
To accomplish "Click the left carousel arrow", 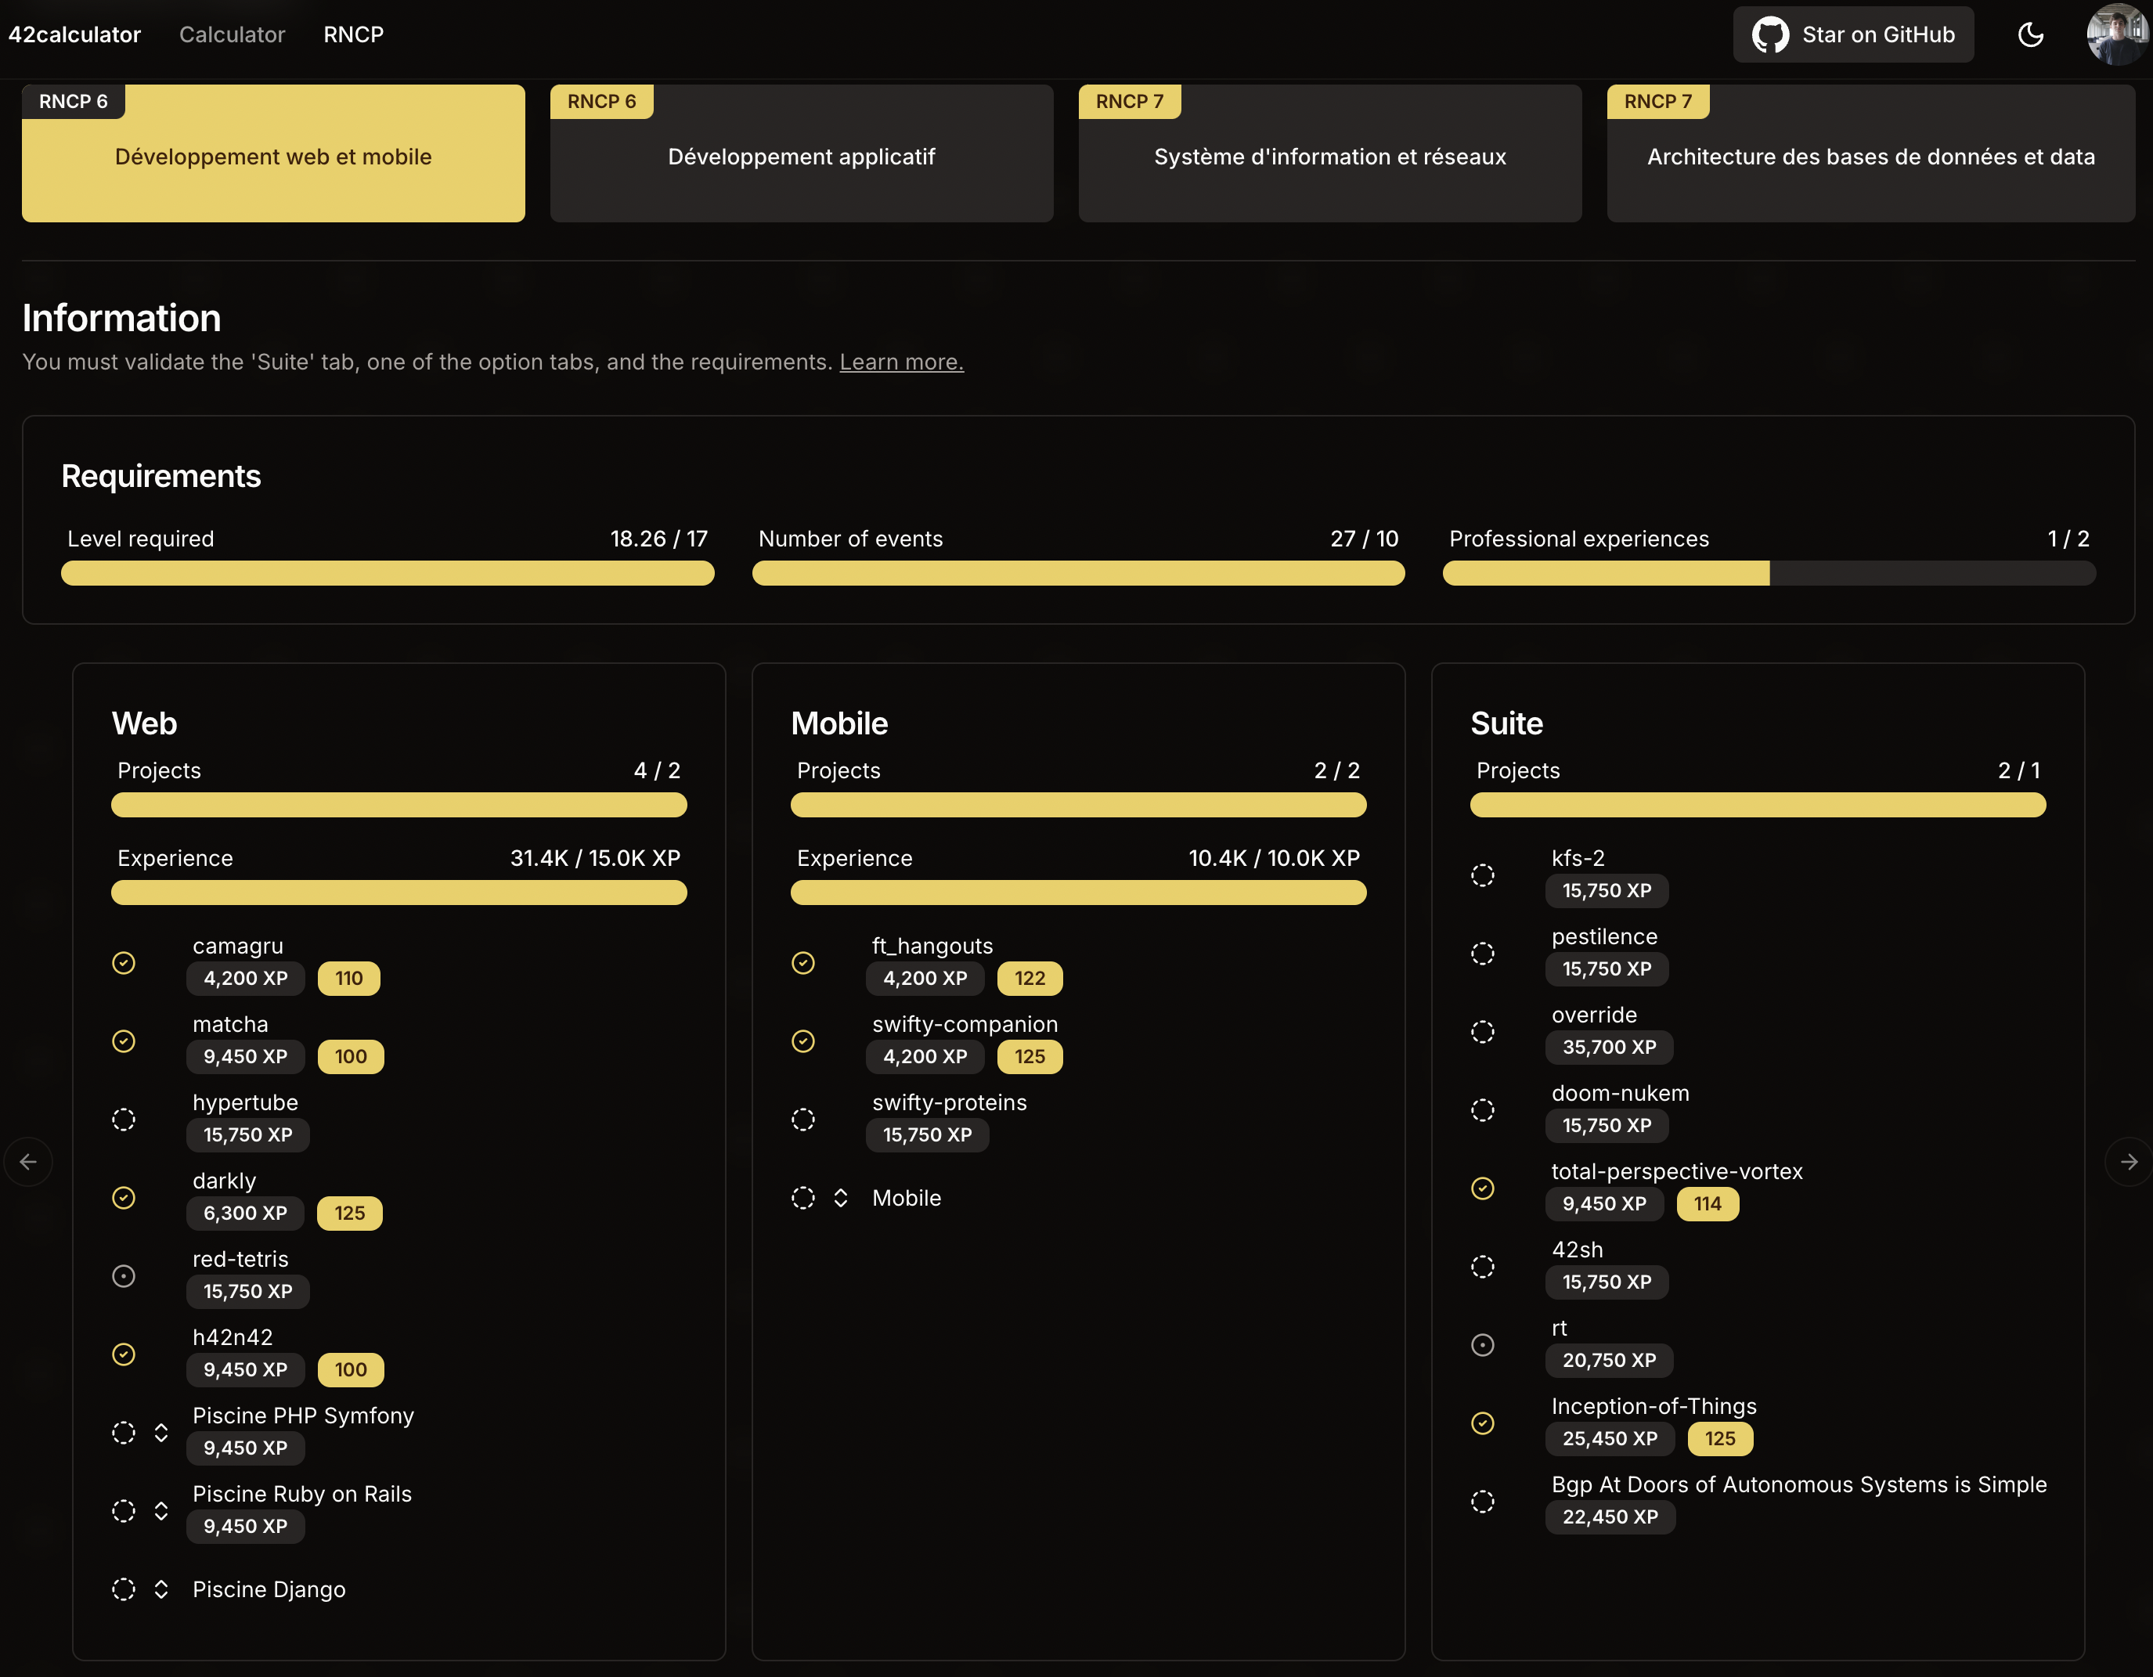I will [29, 1161].
